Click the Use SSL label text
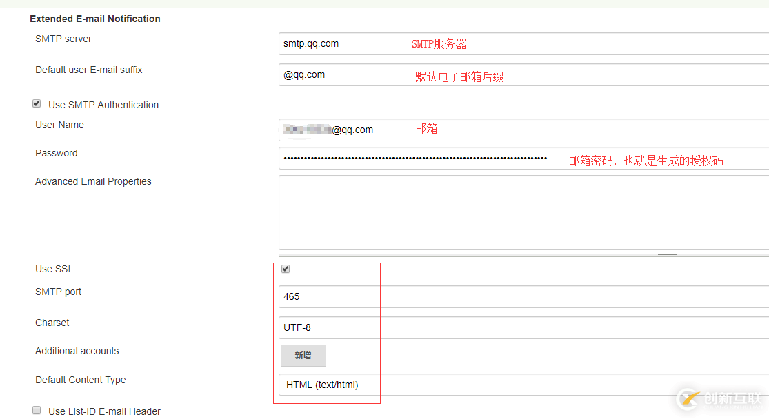769x419 pixels. [54, 269]
